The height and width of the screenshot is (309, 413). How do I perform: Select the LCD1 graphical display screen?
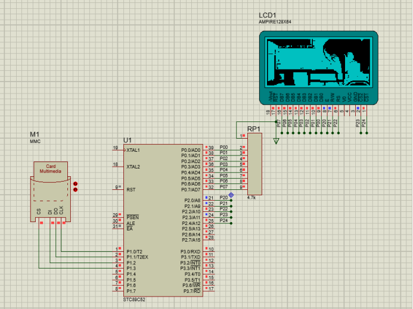click(318, 64)
